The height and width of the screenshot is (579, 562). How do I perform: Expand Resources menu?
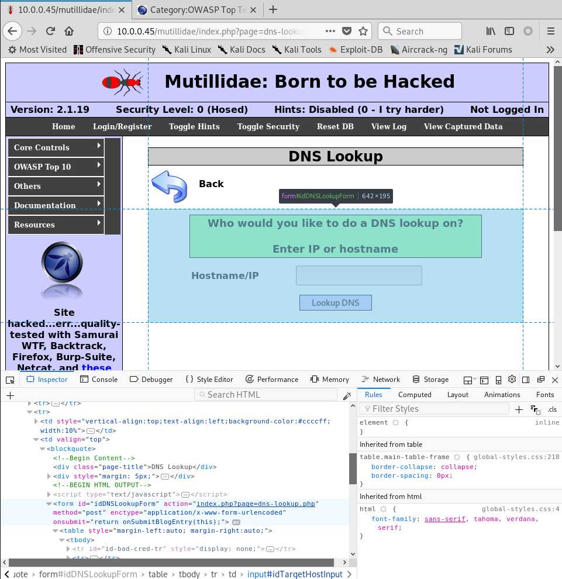56,225
